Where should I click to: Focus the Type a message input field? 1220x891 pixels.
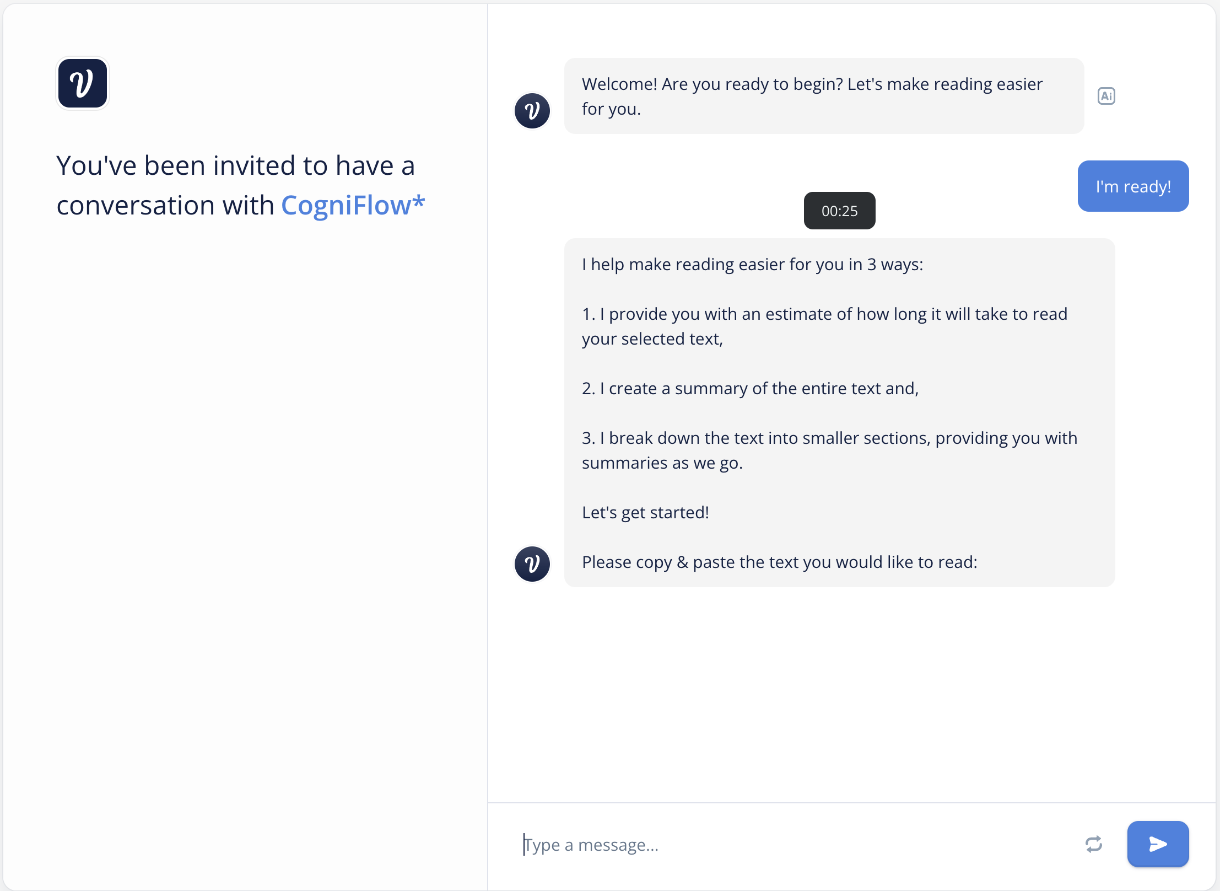(x=793, y=844)
